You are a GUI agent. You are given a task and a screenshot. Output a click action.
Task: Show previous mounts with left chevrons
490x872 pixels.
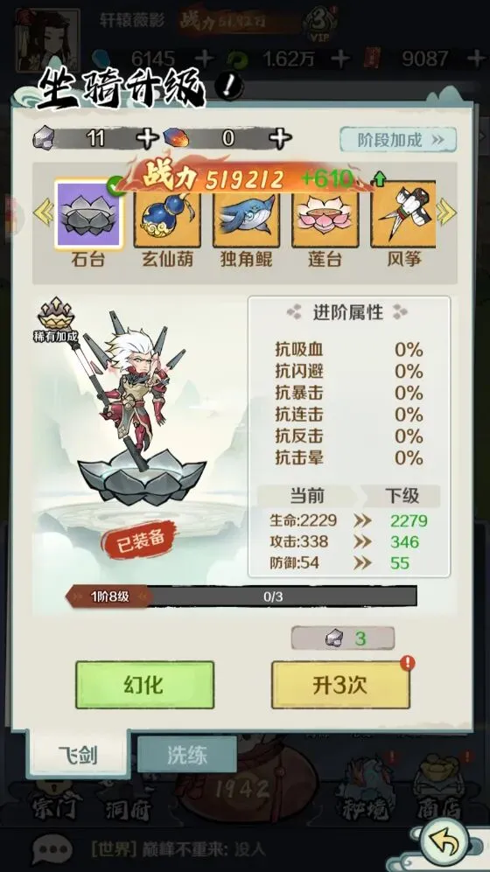(x=44, y=213)
